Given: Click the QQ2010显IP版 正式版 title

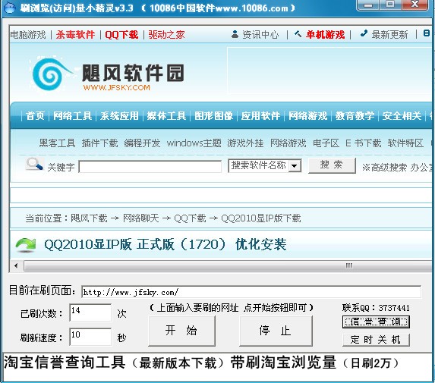Looking at the screenshot, I should (x=165, y=244).
